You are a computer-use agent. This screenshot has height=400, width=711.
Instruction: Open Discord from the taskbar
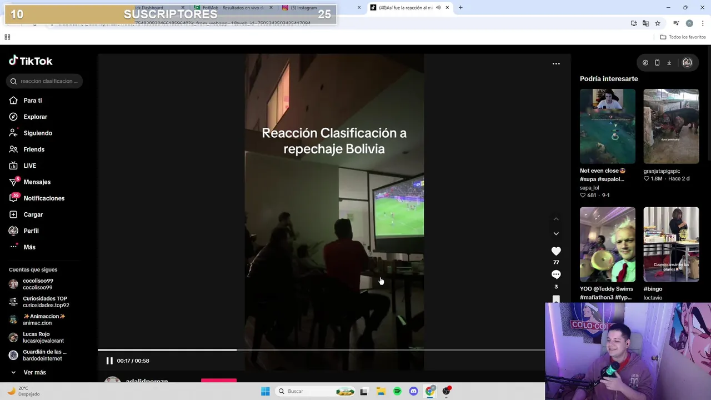coord(413,391)
